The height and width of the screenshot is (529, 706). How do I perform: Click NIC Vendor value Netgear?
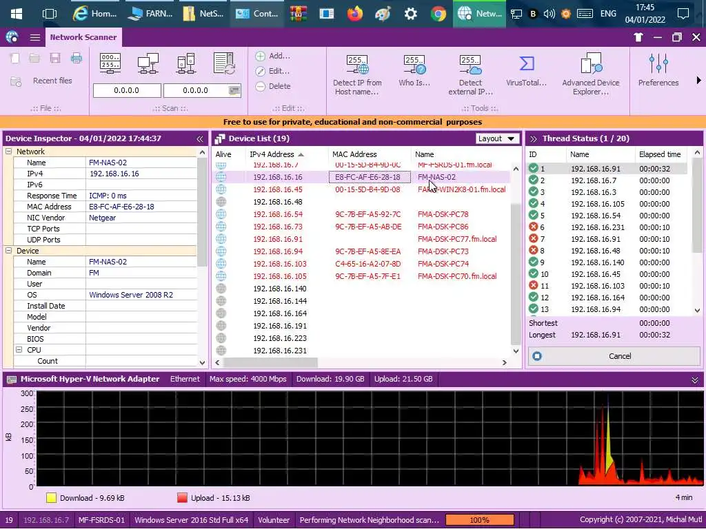tap(102, 218)
